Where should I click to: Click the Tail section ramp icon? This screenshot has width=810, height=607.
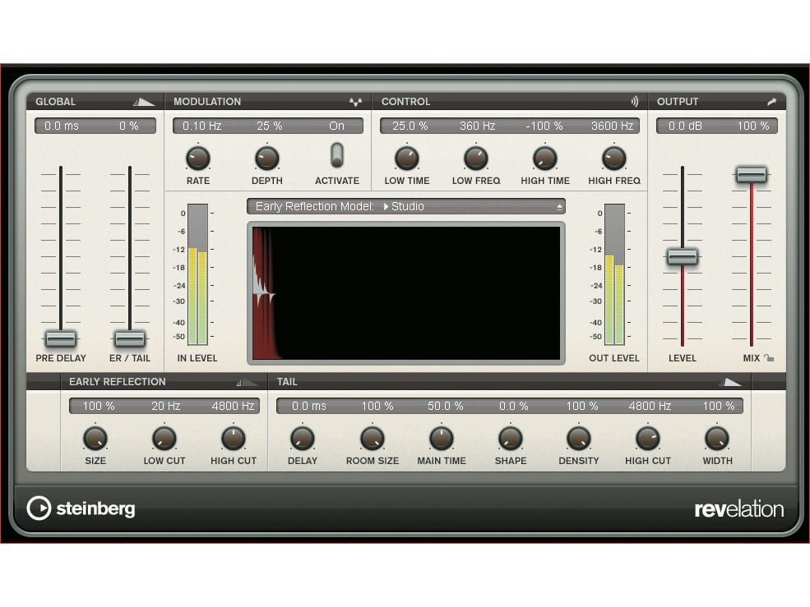(x=730, y=382)
